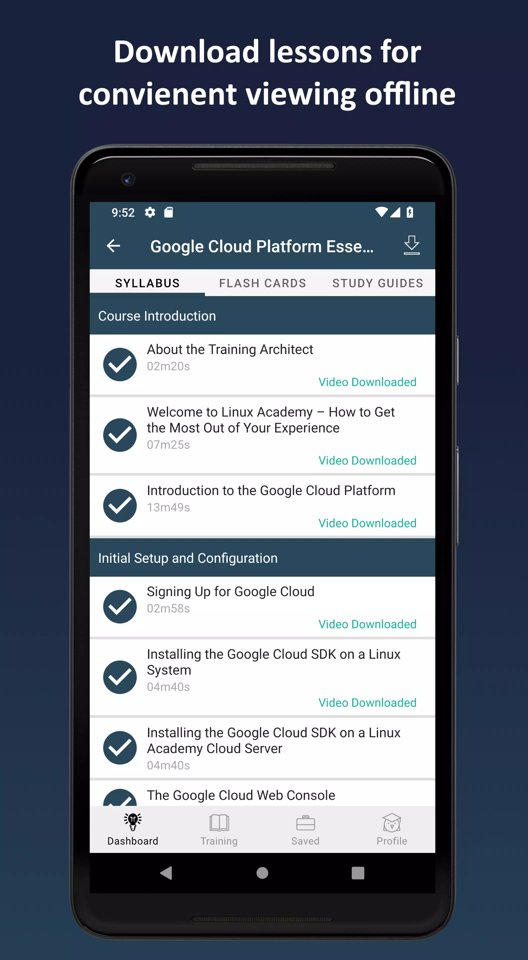
Task: Tap the 02m20s duration text
Action: pyautogui.click(x=168, y=366)
